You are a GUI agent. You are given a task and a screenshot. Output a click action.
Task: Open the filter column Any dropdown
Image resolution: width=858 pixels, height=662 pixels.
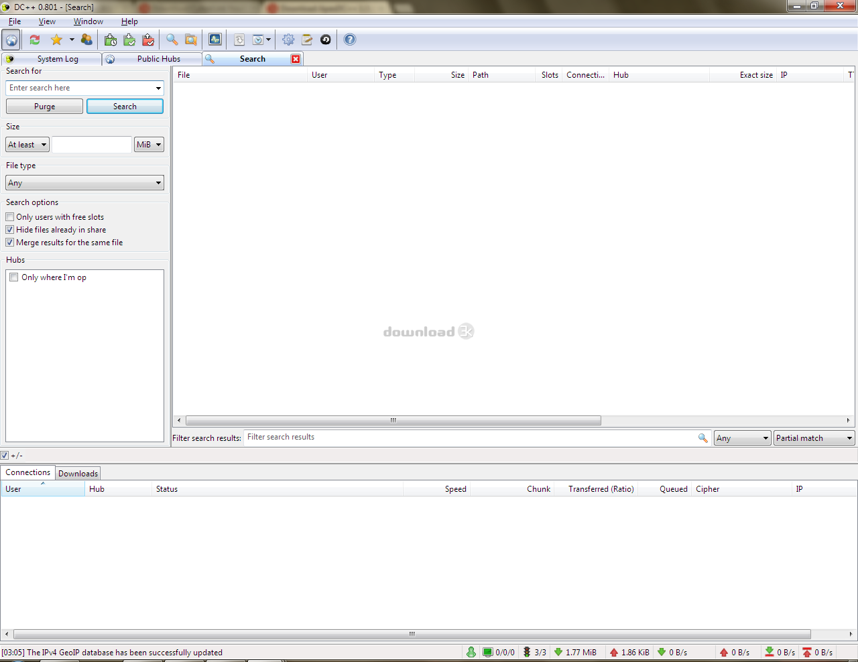(x=743, y=438)
